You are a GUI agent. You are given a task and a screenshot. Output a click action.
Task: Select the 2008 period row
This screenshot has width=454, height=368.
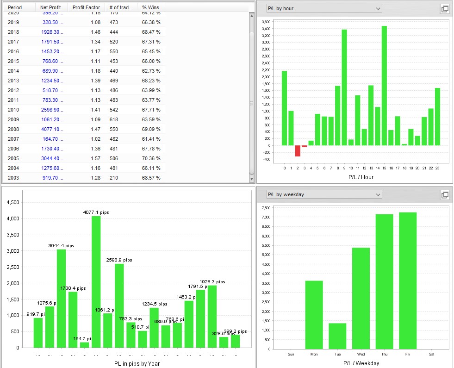84,130
